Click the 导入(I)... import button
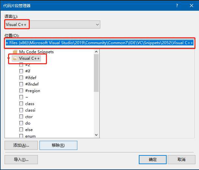The height and width of the screenshot is (170, 199). [21, 159]
